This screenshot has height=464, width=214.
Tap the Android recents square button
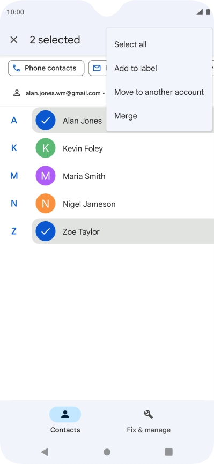(x=168, y=452)
